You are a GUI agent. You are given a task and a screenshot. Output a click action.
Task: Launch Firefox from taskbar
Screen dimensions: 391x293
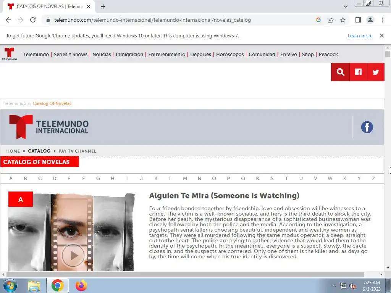coord(81,285)
